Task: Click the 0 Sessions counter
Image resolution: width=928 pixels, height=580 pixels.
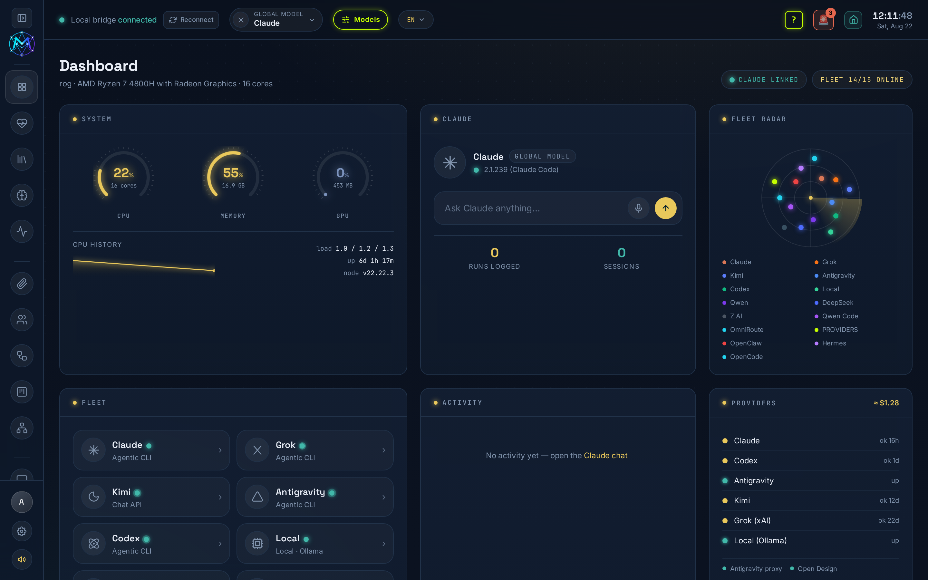Action: 622,258
